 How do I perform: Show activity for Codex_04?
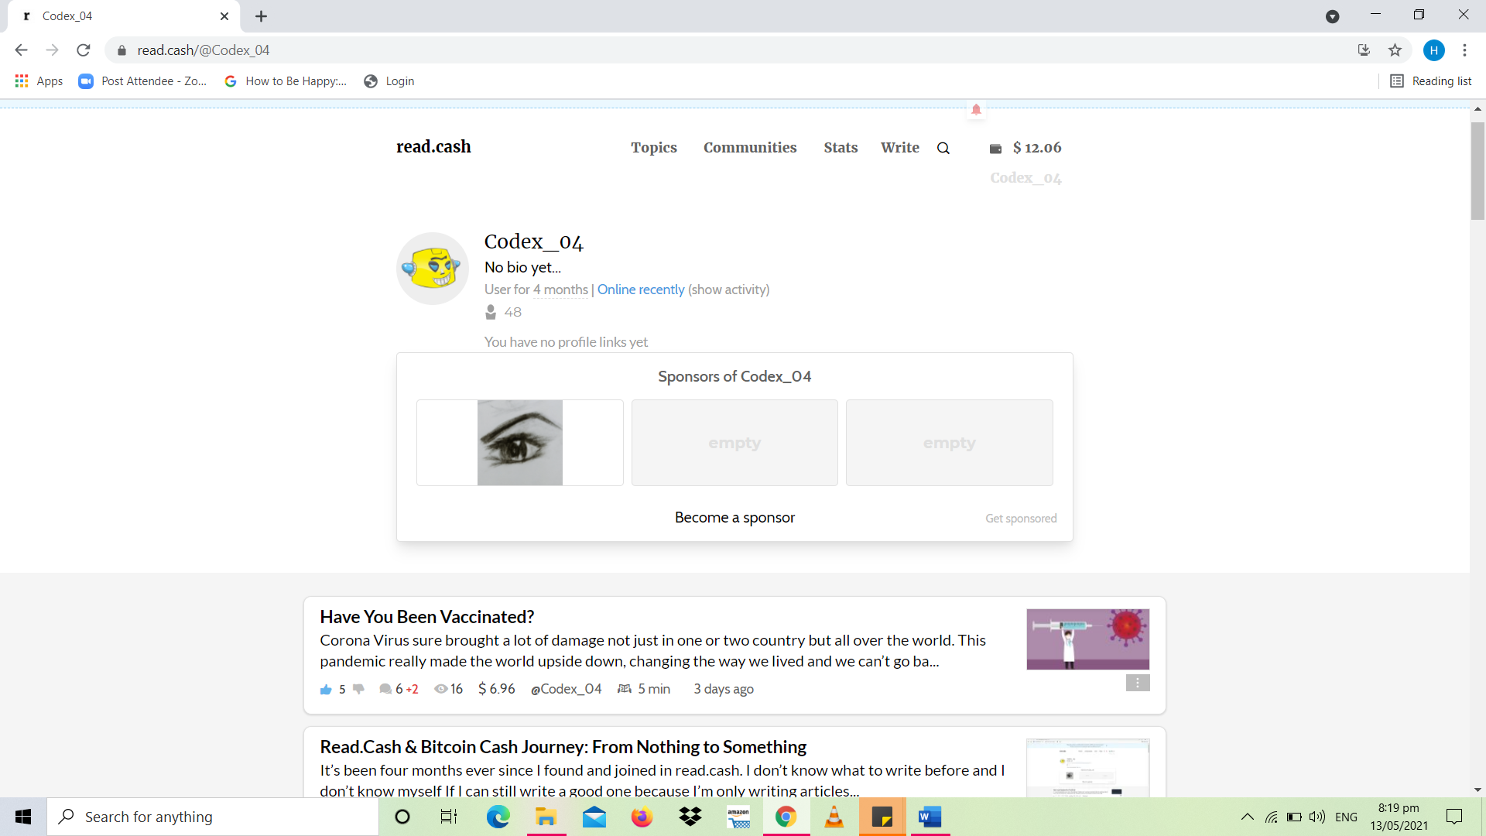(x=729, y=290)
